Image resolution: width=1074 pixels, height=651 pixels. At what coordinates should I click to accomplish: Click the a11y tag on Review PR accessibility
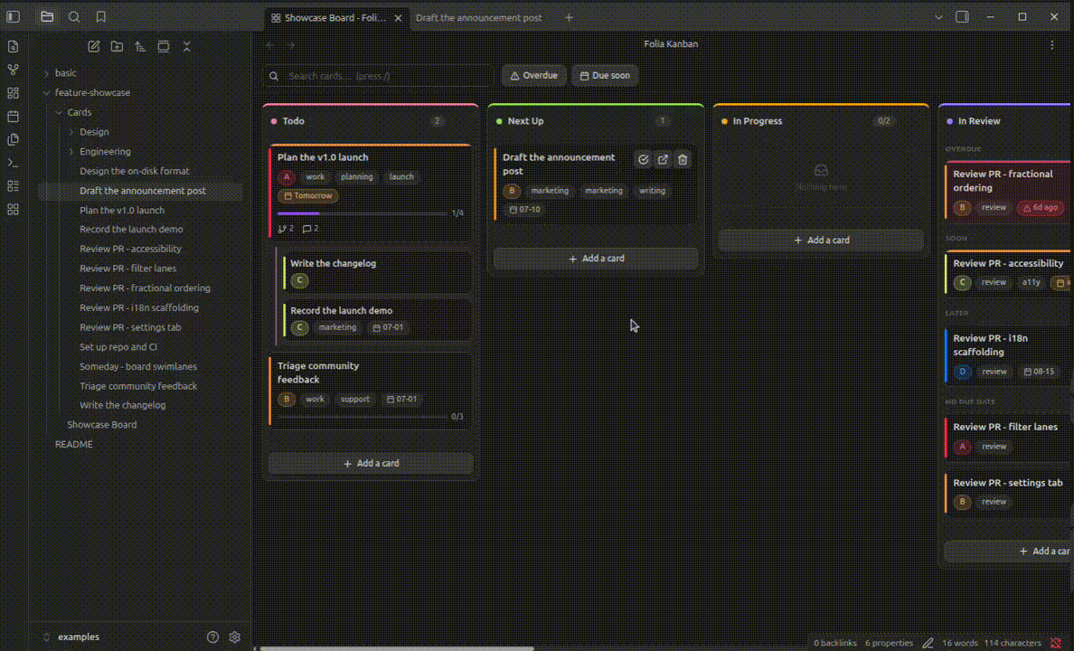(1031, 282)
